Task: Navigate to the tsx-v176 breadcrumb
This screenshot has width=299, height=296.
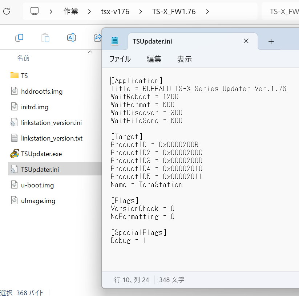Action: 115,12
